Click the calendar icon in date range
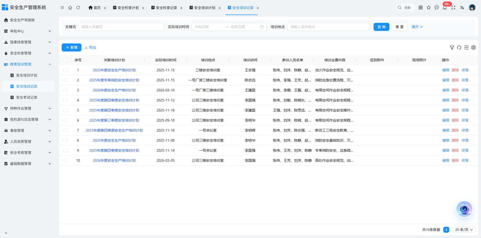The width and height of the screenshot is (481, 238). click(262, 27)
